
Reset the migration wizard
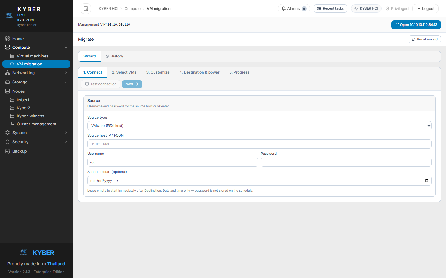[425, 39]
